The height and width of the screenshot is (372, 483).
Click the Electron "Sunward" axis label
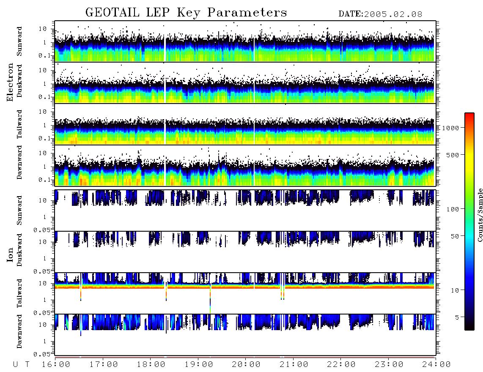(x=19, y=41)
